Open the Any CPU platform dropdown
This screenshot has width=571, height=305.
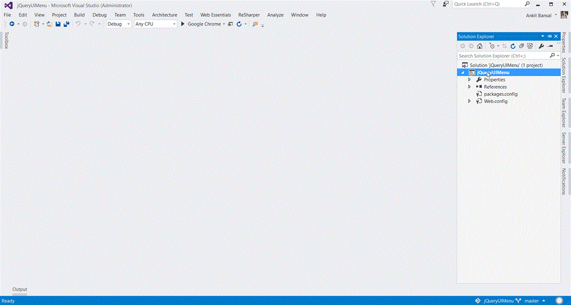(x=156, y=24)
